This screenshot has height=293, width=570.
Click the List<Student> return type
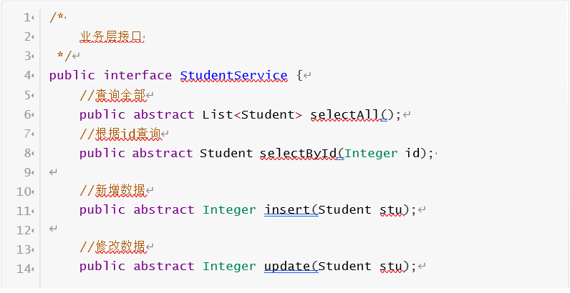[248, 114]
